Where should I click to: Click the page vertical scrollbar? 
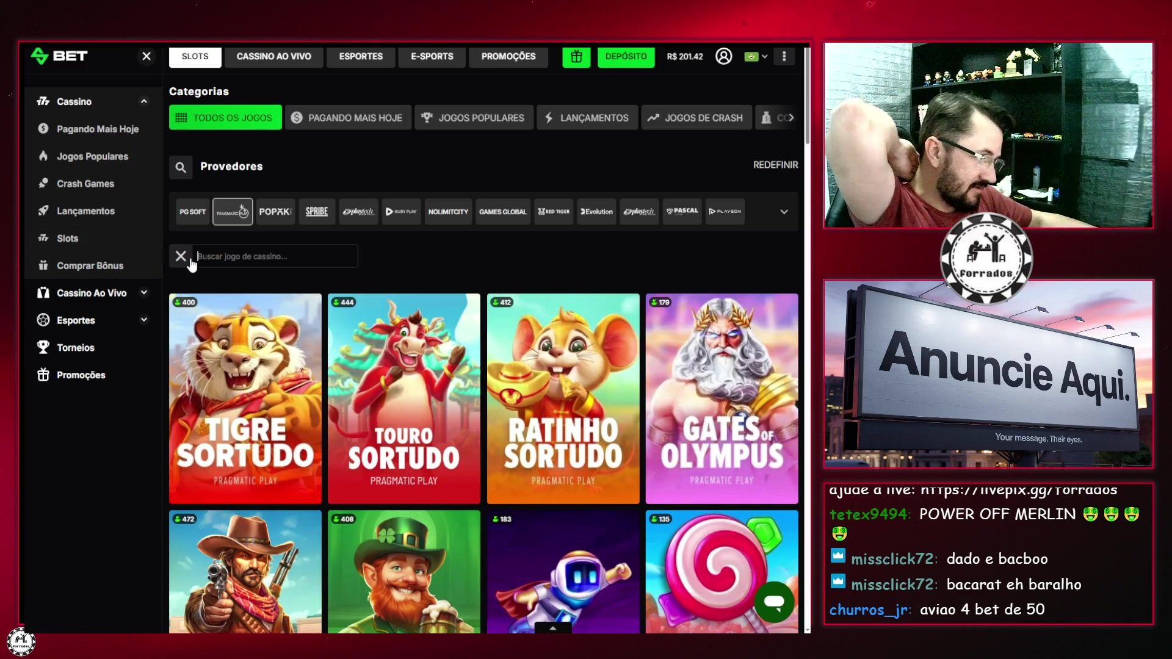pyautogui.click(x=807, y=96)
